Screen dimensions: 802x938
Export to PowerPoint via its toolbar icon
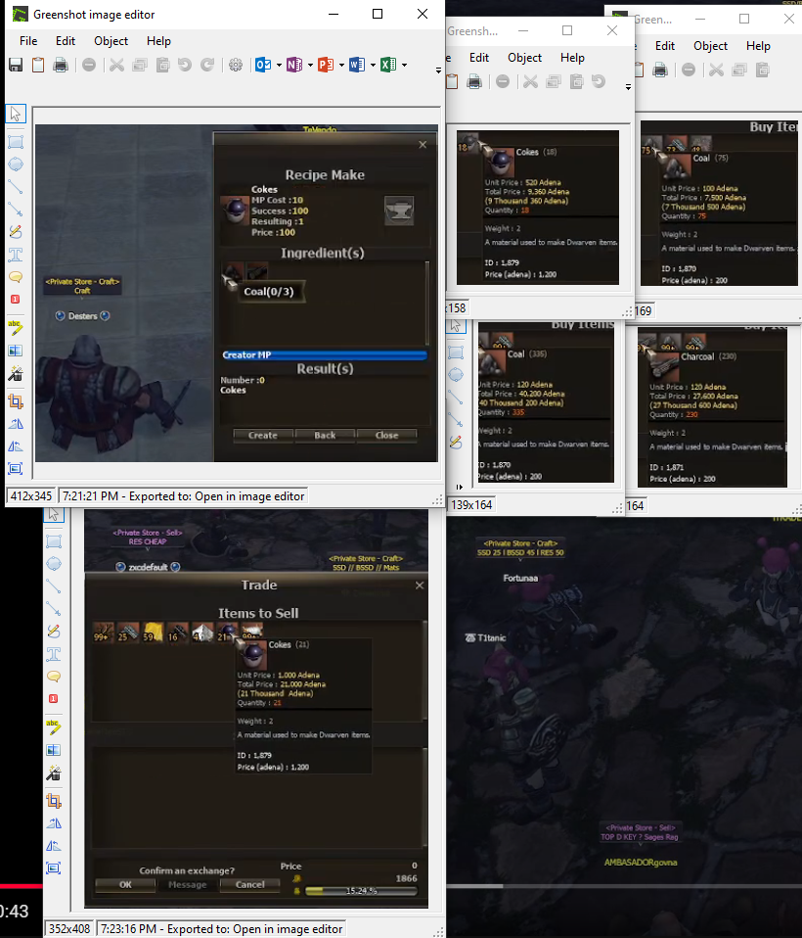[x=326, y=65]
